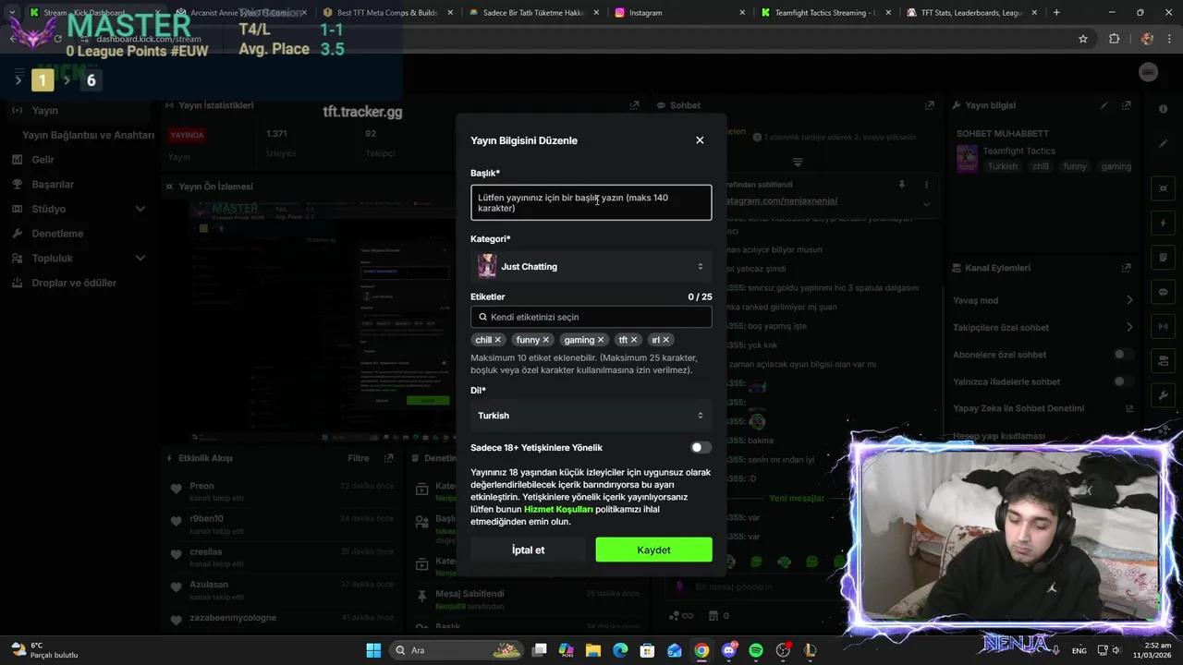This screenshot has height=665, width=1183.
Task: Click the taskbar search box Ara
Action: pos(456,650)
